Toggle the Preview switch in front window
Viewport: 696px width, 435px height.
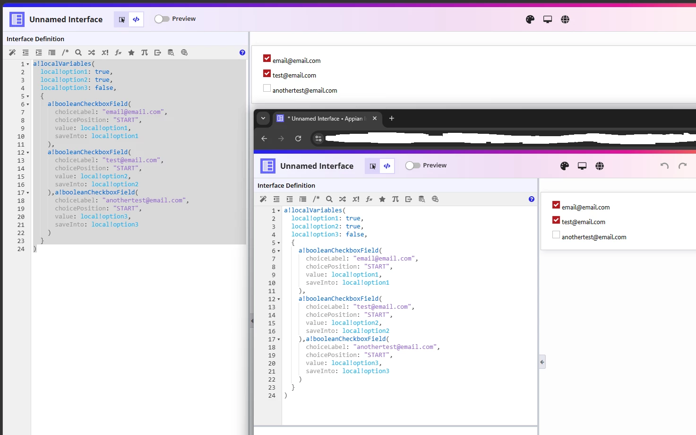click(x=413, y=165)
